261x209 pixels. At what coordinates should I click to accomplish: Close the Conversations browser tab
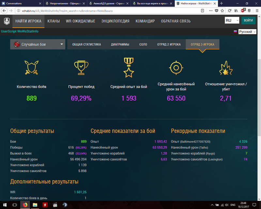click(x=40, y=3)
